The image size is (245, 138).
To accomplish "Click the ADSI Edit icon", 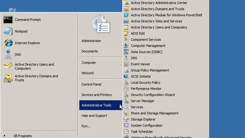I will click(x=126, y=33).
